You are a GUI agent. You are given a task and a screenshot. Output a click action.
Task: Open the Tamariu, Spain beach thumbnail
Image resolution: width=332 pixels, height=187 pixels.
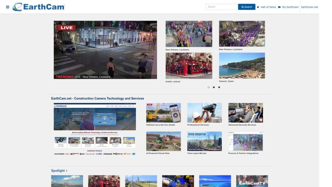tap(242, 66)
